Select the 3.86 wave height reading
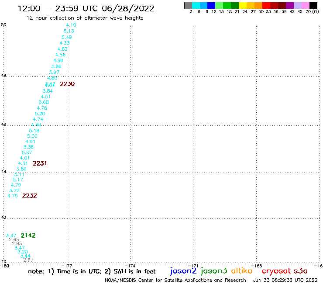 coord(56,66)
